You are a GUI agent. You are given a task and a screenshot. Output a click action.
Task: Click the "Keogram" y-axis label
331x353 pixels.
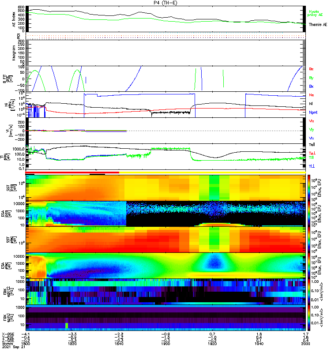14,53
